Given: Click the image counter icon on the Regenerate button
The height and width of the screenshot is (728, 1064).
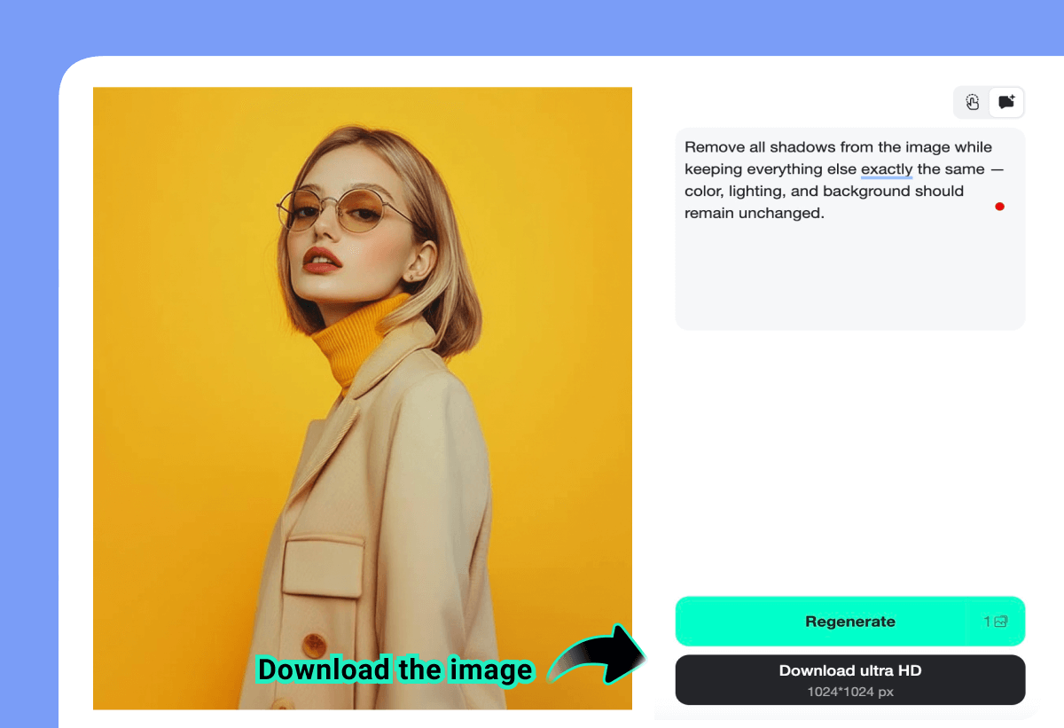Looking at the screenshot, I should (998, 622).
